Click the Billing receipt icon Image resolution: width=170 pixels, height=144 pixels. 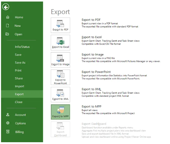pos(8,131)
